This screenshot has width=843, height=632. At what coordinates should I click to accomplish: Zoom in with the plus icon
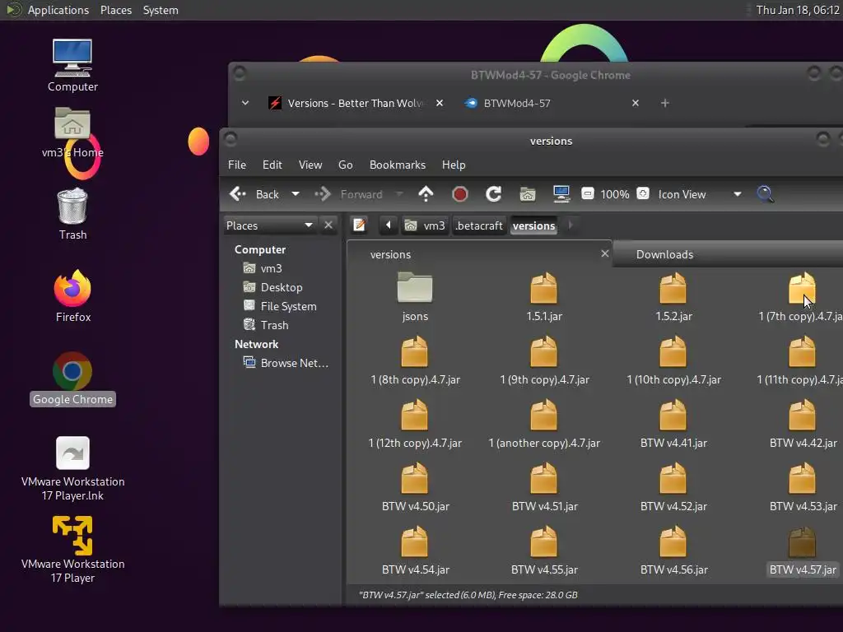643,193
